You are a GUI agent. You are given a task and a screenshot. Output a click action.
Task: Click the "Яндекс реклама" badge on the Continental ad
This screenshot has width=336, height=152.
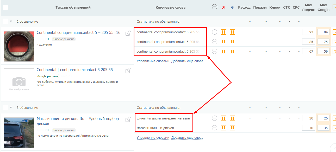(64, 39)
